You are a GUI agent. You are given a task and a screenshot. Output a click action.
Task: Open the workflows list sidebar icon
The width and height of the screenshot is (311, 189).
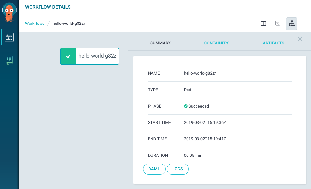pos(9,37)
